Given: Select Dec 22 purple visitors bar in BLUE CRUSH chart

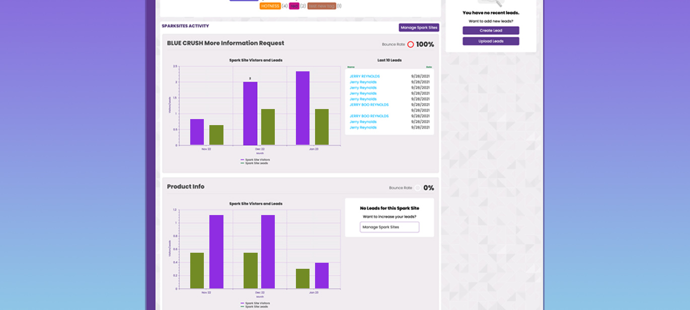Looking at the screenshot, I should [250, 114].
